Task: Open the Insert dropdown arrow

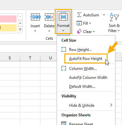Action: tap(35, 31)
